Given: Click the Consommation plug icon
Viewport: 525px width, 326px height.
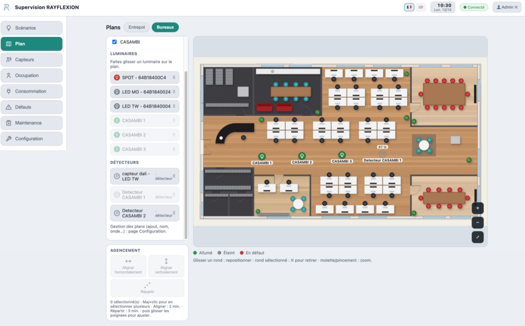Looking at the screenshot, I should [9, 91].
